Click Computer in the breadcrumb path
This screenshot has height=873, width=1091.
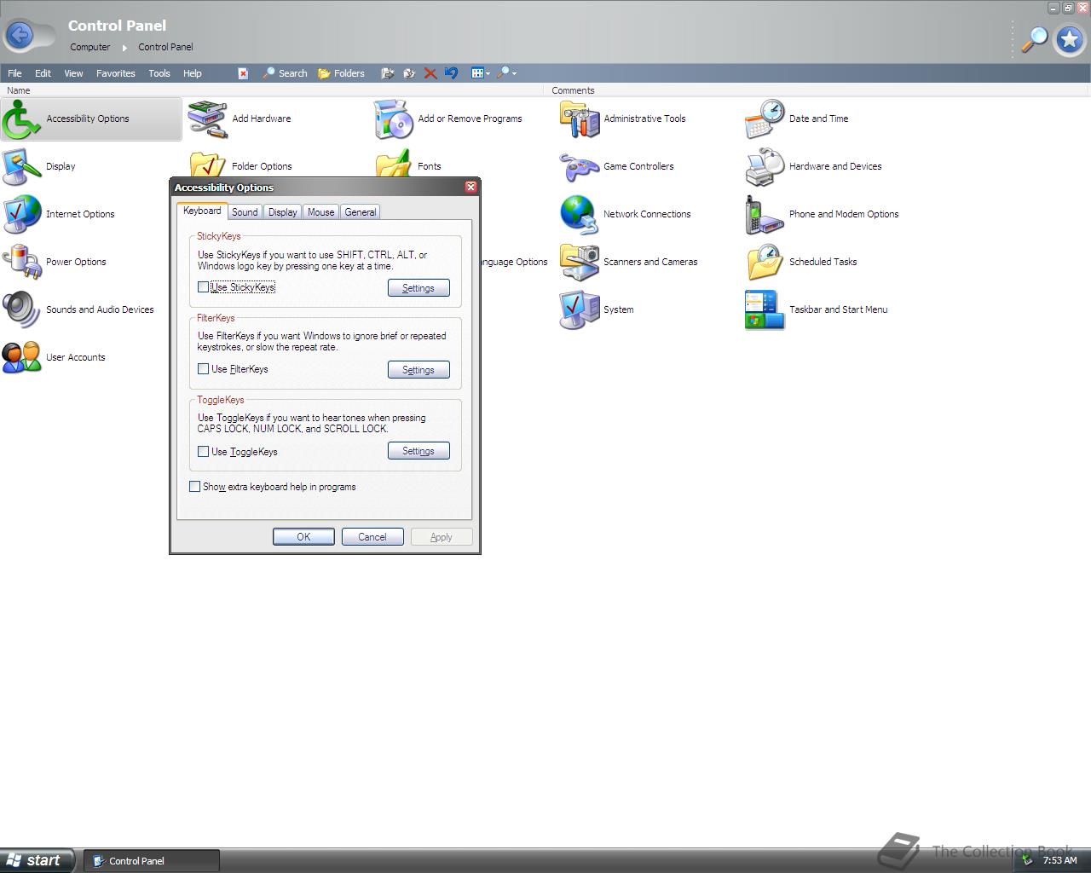click(90, 47)
